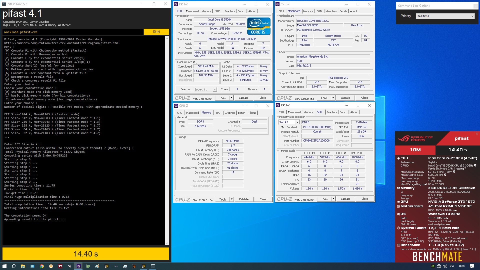Image resolution: width=480 pixels, height=270 pixels.
Task: Click the red '10' taskbar icon
Action: point(60,266)
